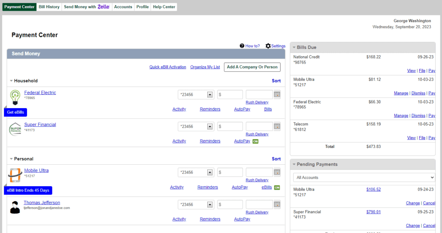
Task: Open calendar picker for Federal Electric
Action: [x=277, y=94]
